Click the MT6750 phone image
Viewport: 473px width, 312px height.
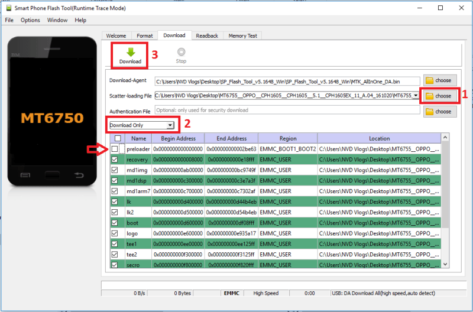click(x=52, y=112)
